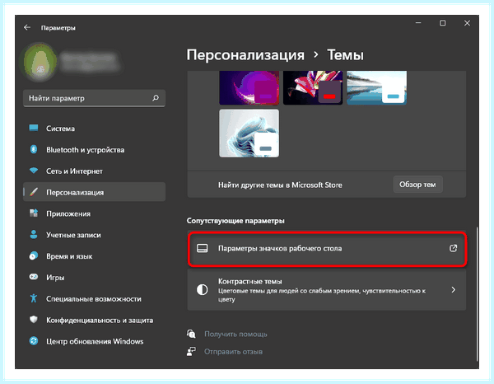The width and height of the screenshot is (494, 384).
Task: Open Центр обновления Windows section
Action: coord(94,341)
